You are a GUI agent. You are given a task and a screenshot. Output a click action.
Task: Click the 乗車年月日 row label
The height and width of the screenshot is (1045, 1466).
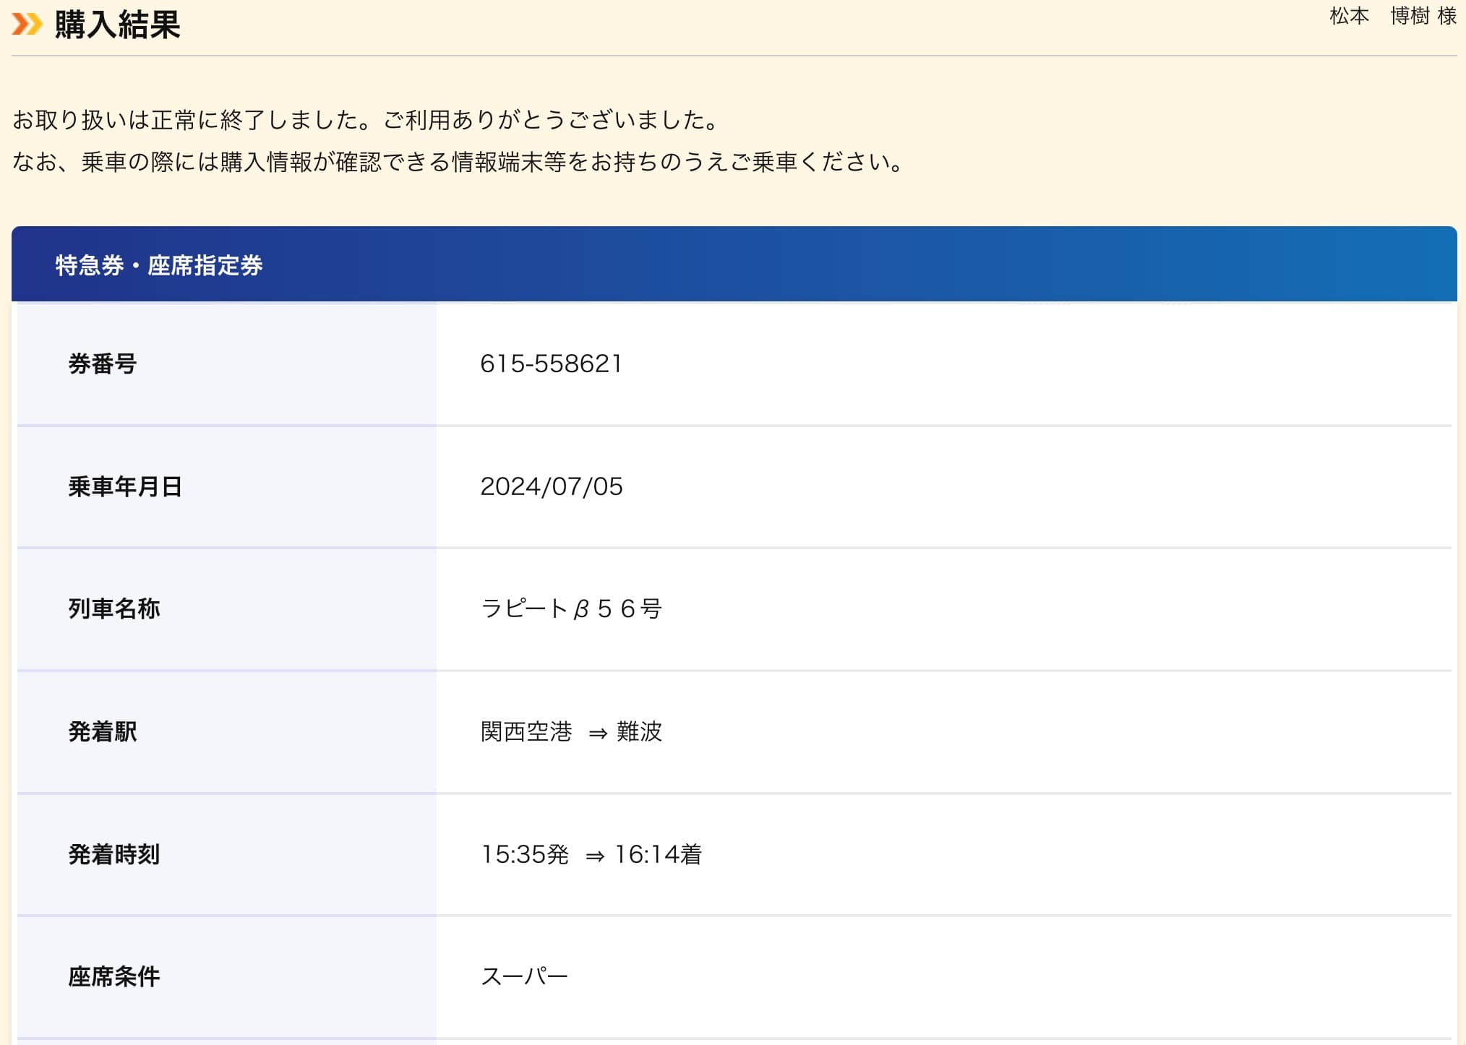click(x=125, y=486)
